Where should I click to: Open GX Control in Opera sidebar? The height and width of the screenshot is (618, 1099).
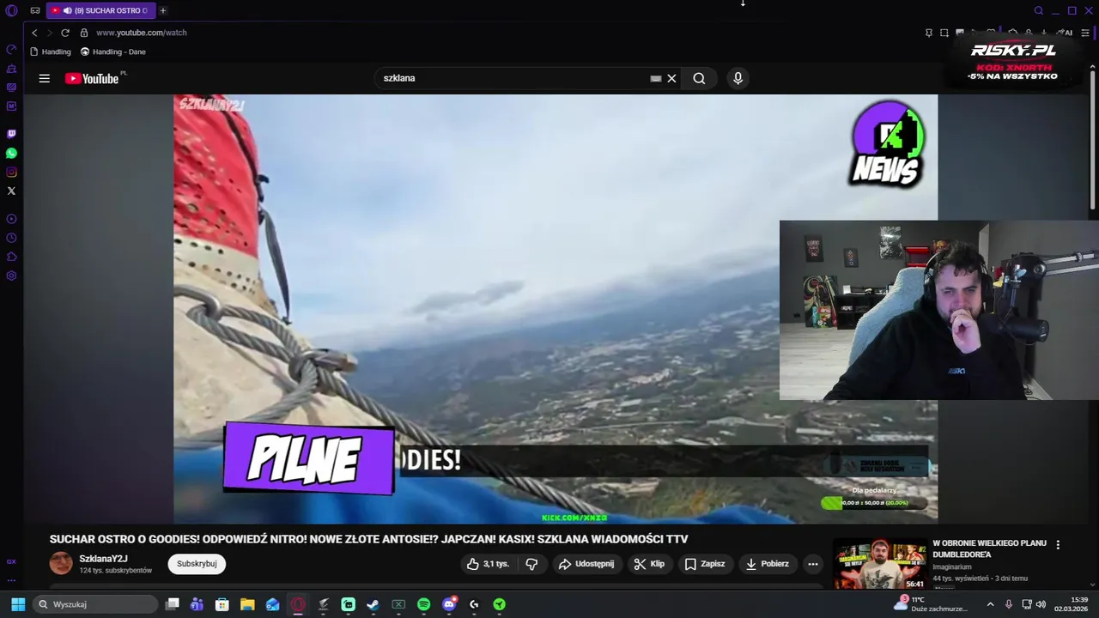(x=11, y=49)
